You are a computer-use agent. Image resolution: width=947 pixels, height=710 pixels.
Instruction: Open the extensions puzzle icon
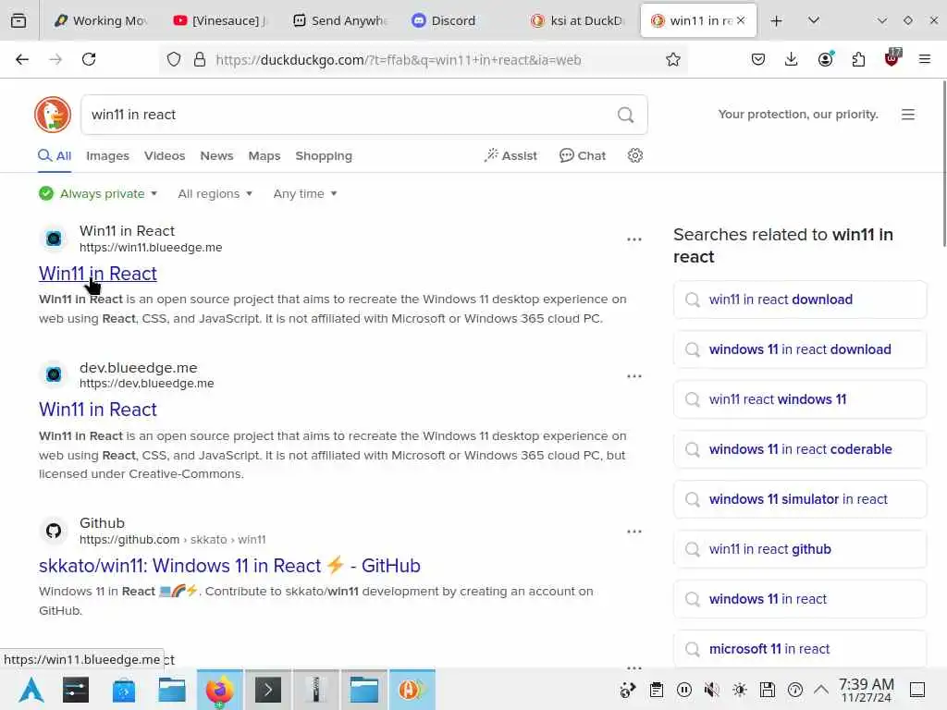(858, 59)
